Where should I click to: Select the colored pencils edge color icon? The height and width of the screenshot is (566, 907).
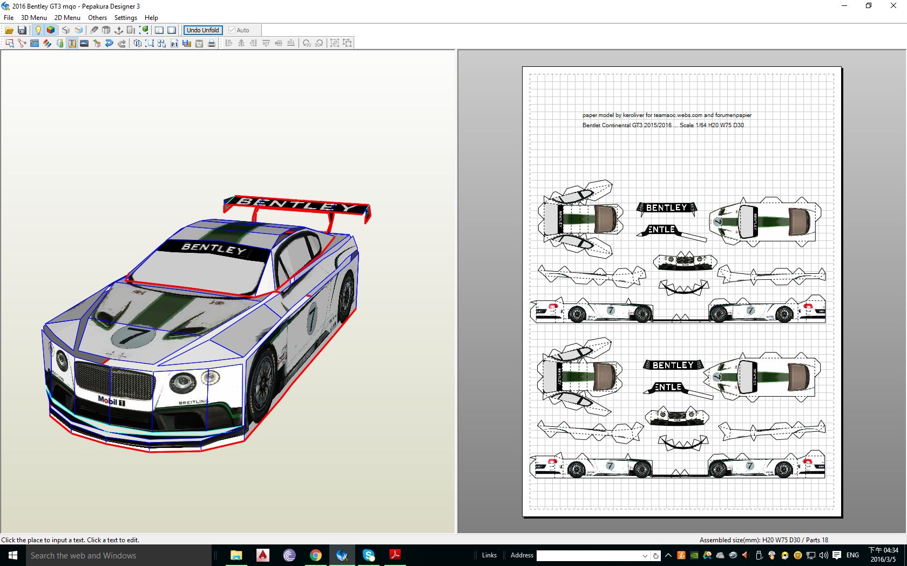coord(47,43)
